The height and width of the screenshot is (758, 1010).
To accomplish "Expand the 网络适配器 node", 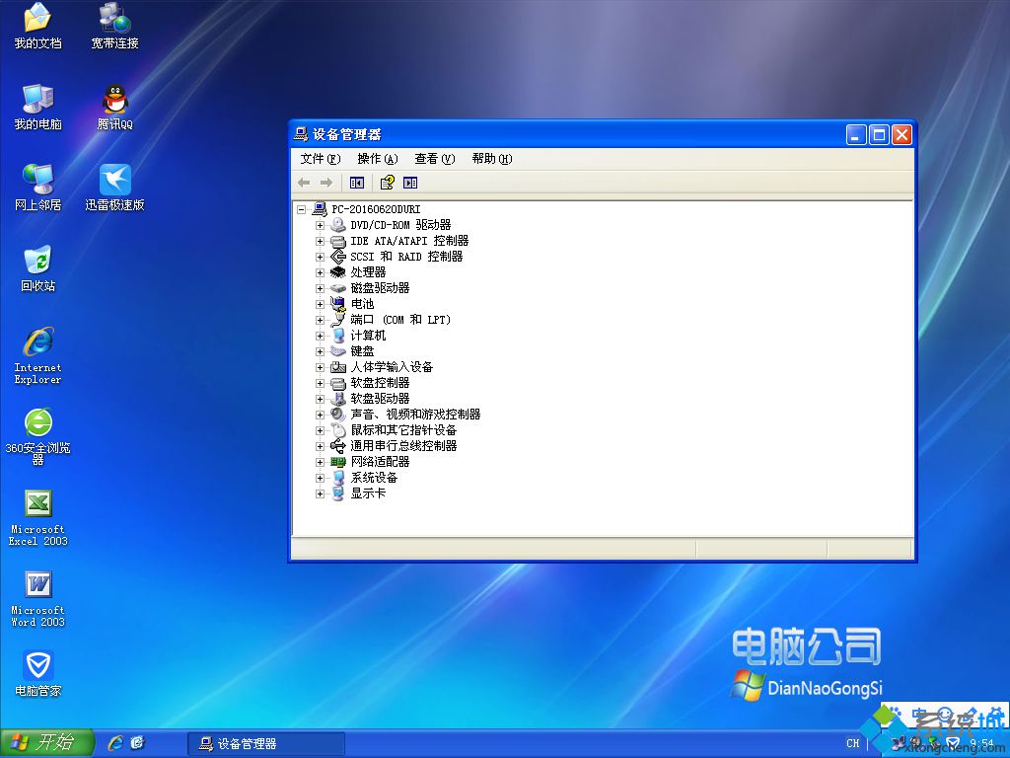I will point(320,462).
